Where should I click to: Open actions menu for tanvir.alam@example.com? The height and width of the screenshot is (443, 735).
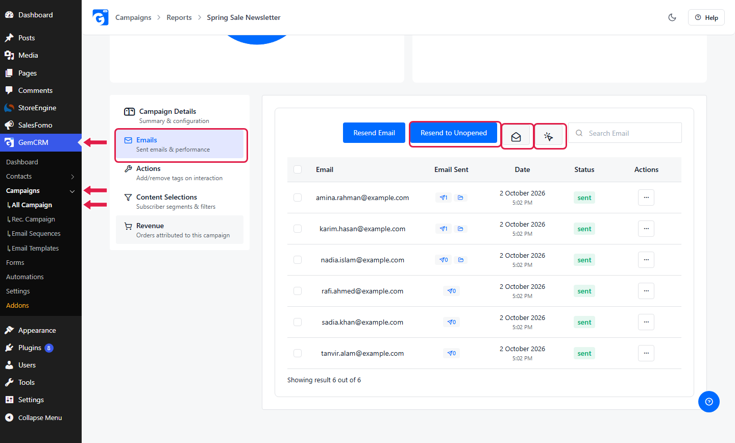646,353
